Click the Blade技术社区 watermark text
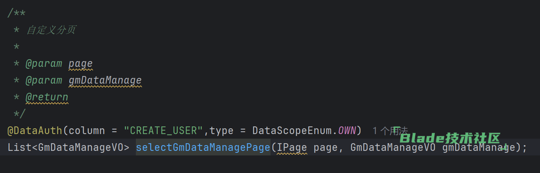 pos(450,138)
